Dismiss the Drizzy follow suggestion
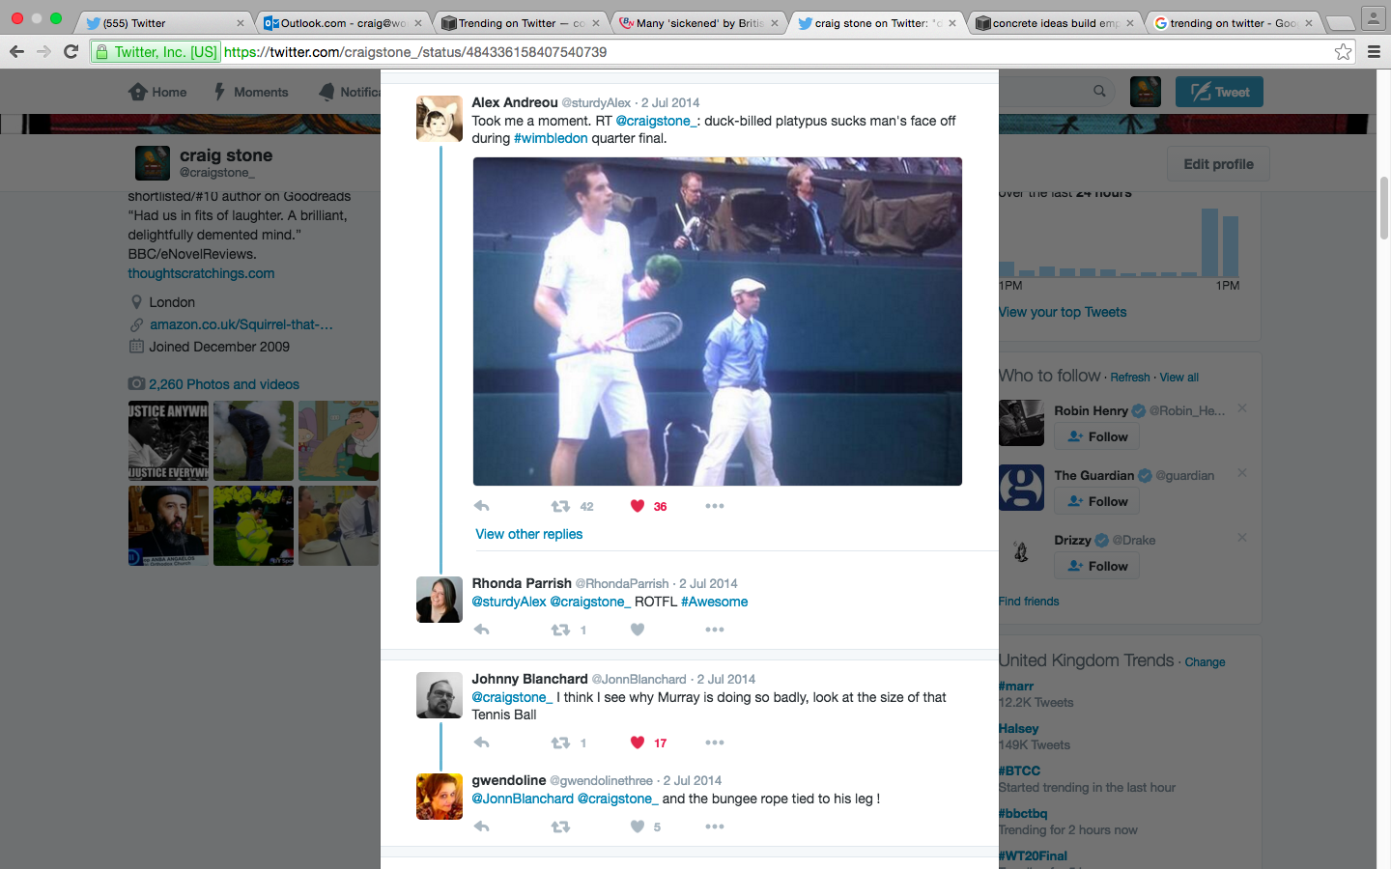The height and width of the screenshot is (869, 1391). point(1242,538)
